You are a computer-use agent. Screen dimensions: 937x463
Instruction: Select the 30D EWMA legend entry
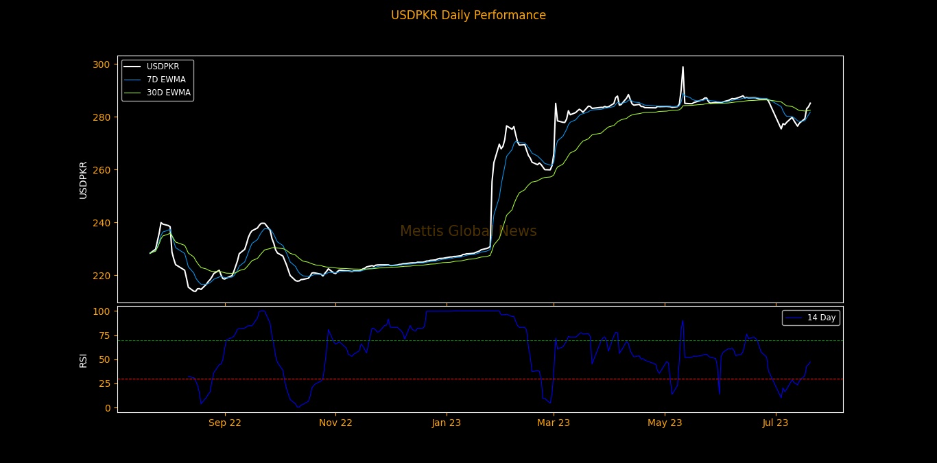point(168,93)
